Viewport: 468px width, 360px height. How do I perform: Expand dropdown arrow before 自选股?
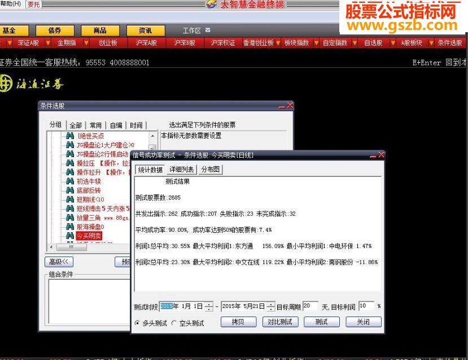pos(355,43)
